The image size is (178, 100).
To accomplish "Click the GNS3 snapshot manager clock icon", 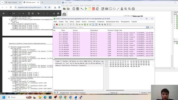I will (x=74, y=9).
